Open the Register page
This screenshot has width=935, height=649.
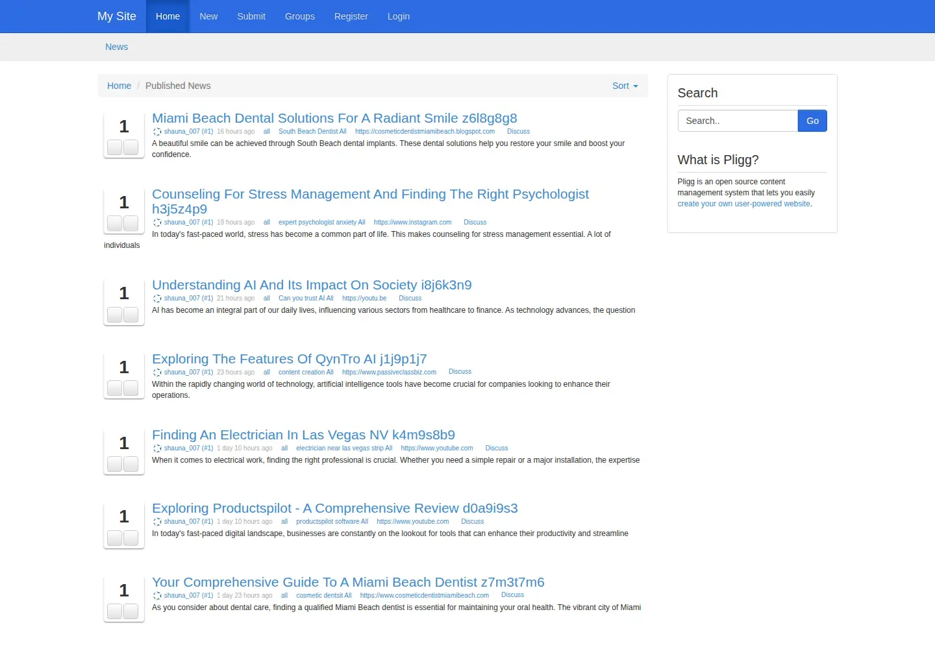[x=351, y=16]
